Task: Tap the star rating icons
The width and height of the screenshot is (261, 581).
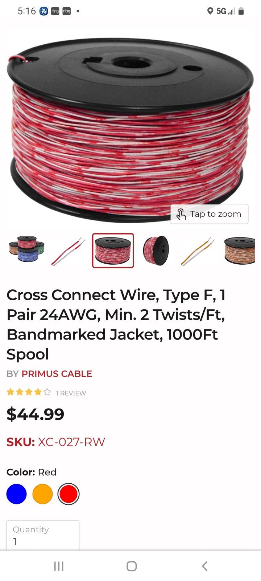Action: pyautogui.click(x=29, y=392)
